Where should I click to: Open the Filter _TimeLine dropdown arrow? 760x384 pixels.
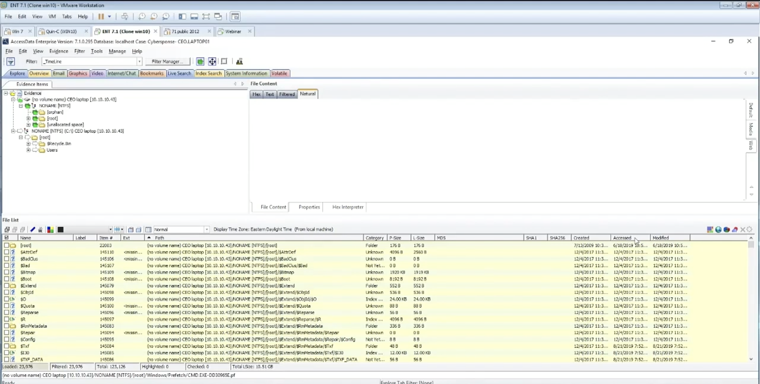click(139, 61)
